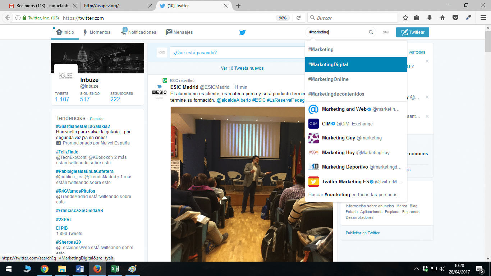Open Firefox bookmarks list icon
Image resolution: width=491 pixels, height=276 pixels.
417,18
